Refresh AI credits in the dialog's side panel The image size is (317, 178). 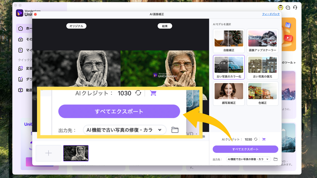click(x=256, y=139)
